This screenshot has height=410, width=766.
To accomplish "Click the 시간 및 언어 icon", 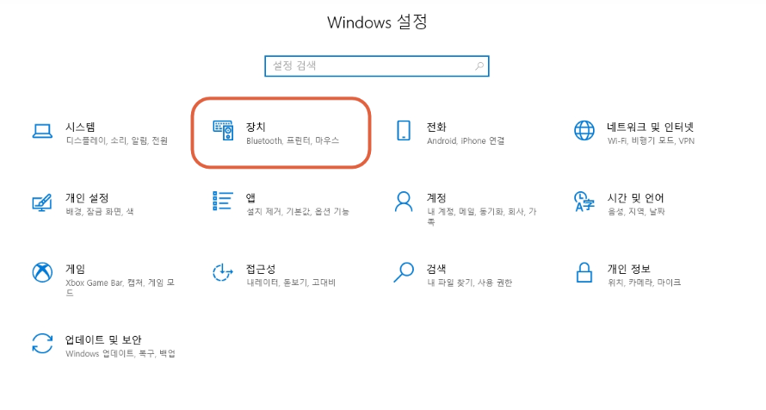I will [584, 202].
